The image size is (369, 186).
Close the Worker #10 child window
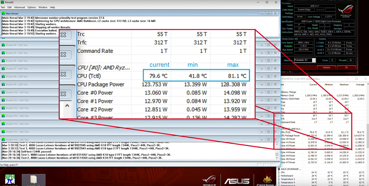point(275,92)
